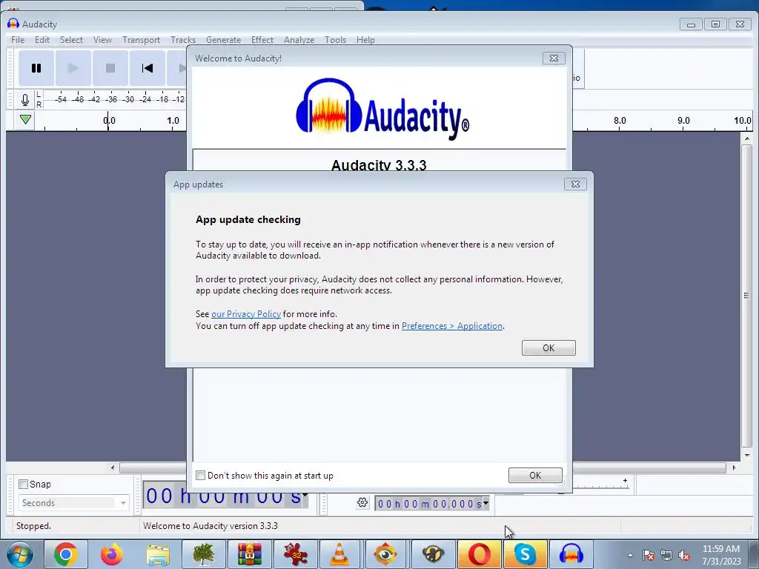Viewport: 759px width, 569px height.
Task: Open the red puzzle piece taskbar app
Action: (x=296, y=554)
